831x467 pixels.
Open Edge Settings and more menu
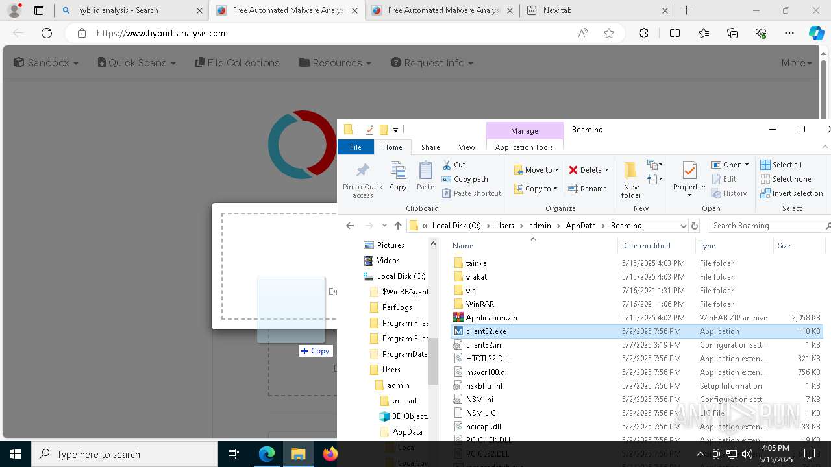click(x=789, y=33)
